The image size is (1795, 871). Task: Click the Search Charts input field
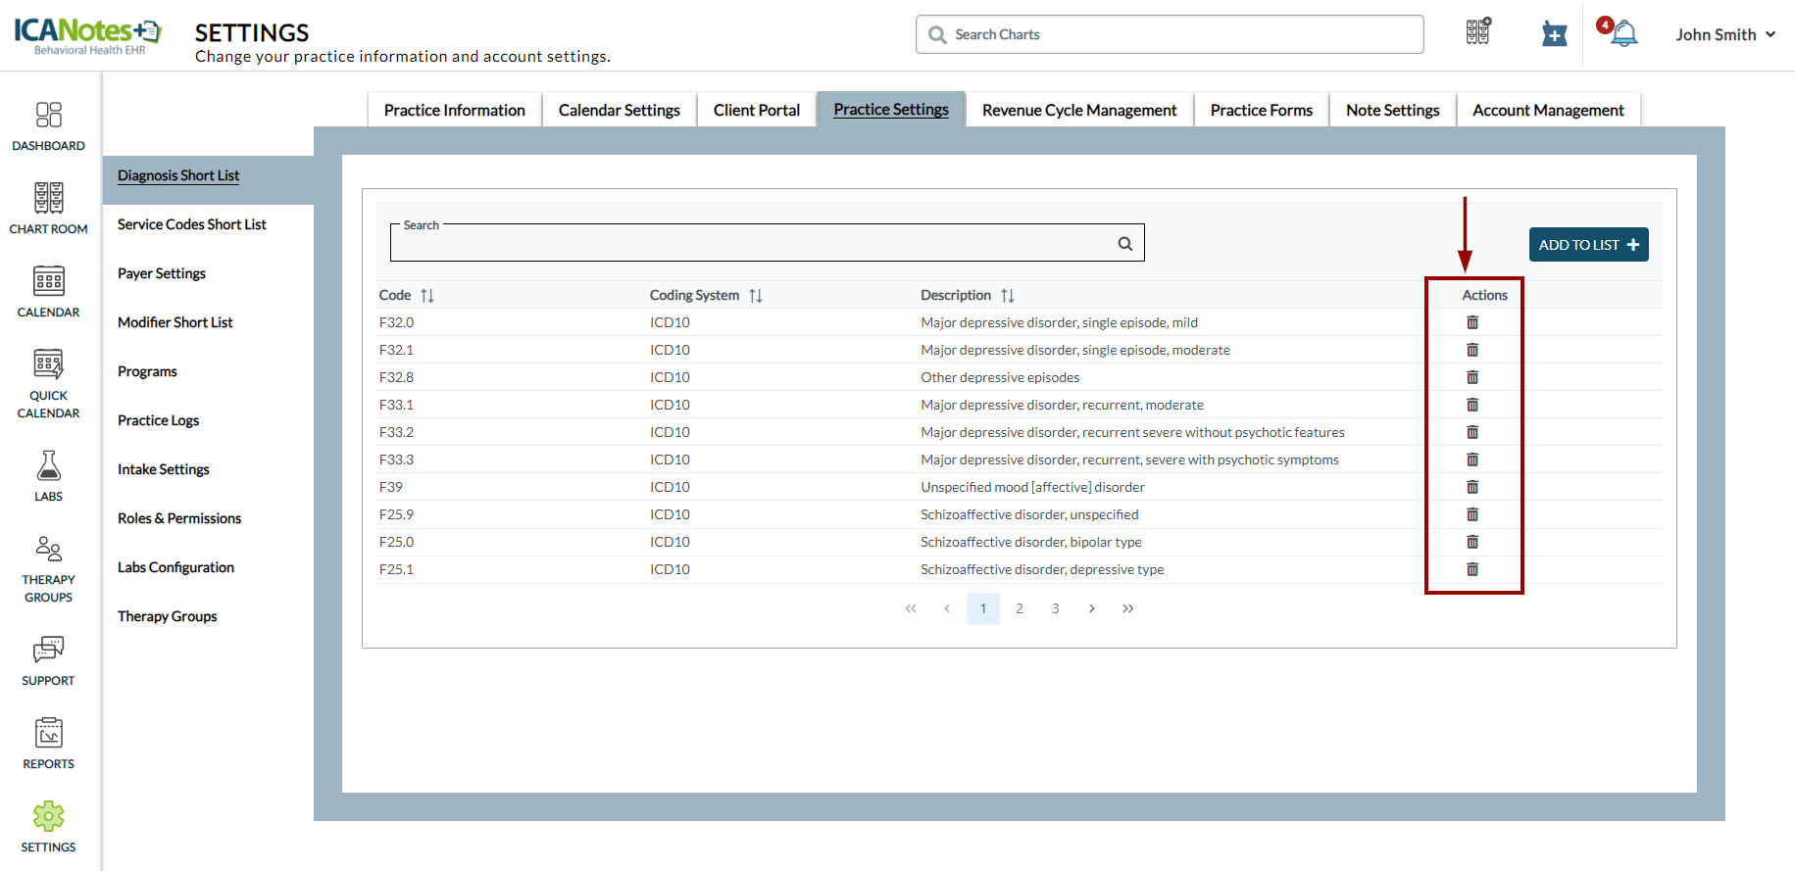click(1176, 34)
